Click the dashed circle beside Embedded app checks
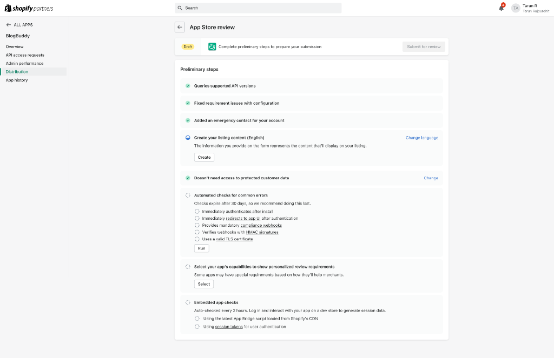 pyautogui.click(x=188, y=302)
